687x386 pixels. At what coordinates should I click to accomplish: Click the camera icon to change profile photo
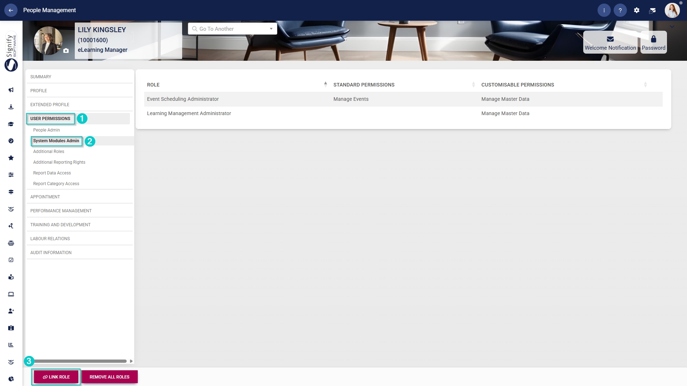(66, 51)
